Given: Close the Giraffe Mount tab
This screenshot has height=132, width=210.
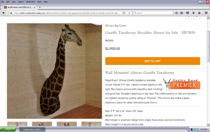Looking at the screenshot, I should [35, 7].
